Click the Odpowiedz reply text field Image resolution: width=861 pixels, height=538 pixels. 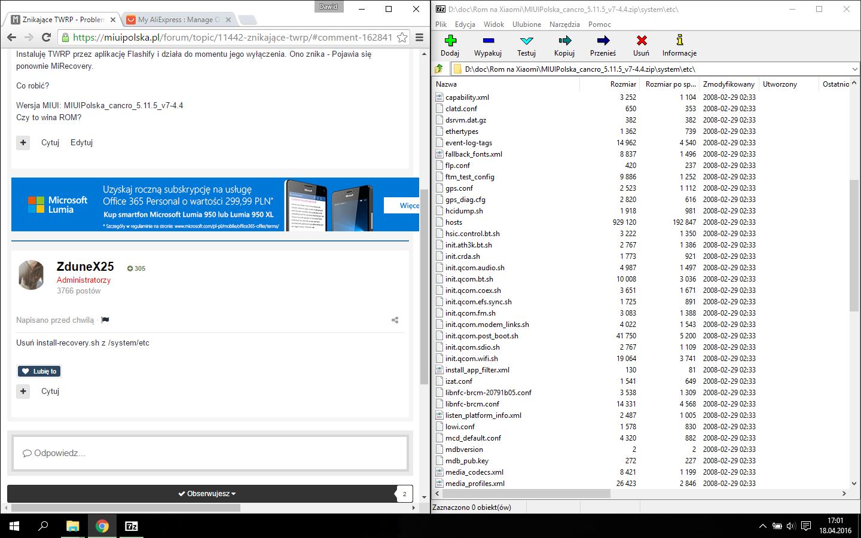point(210,453)
